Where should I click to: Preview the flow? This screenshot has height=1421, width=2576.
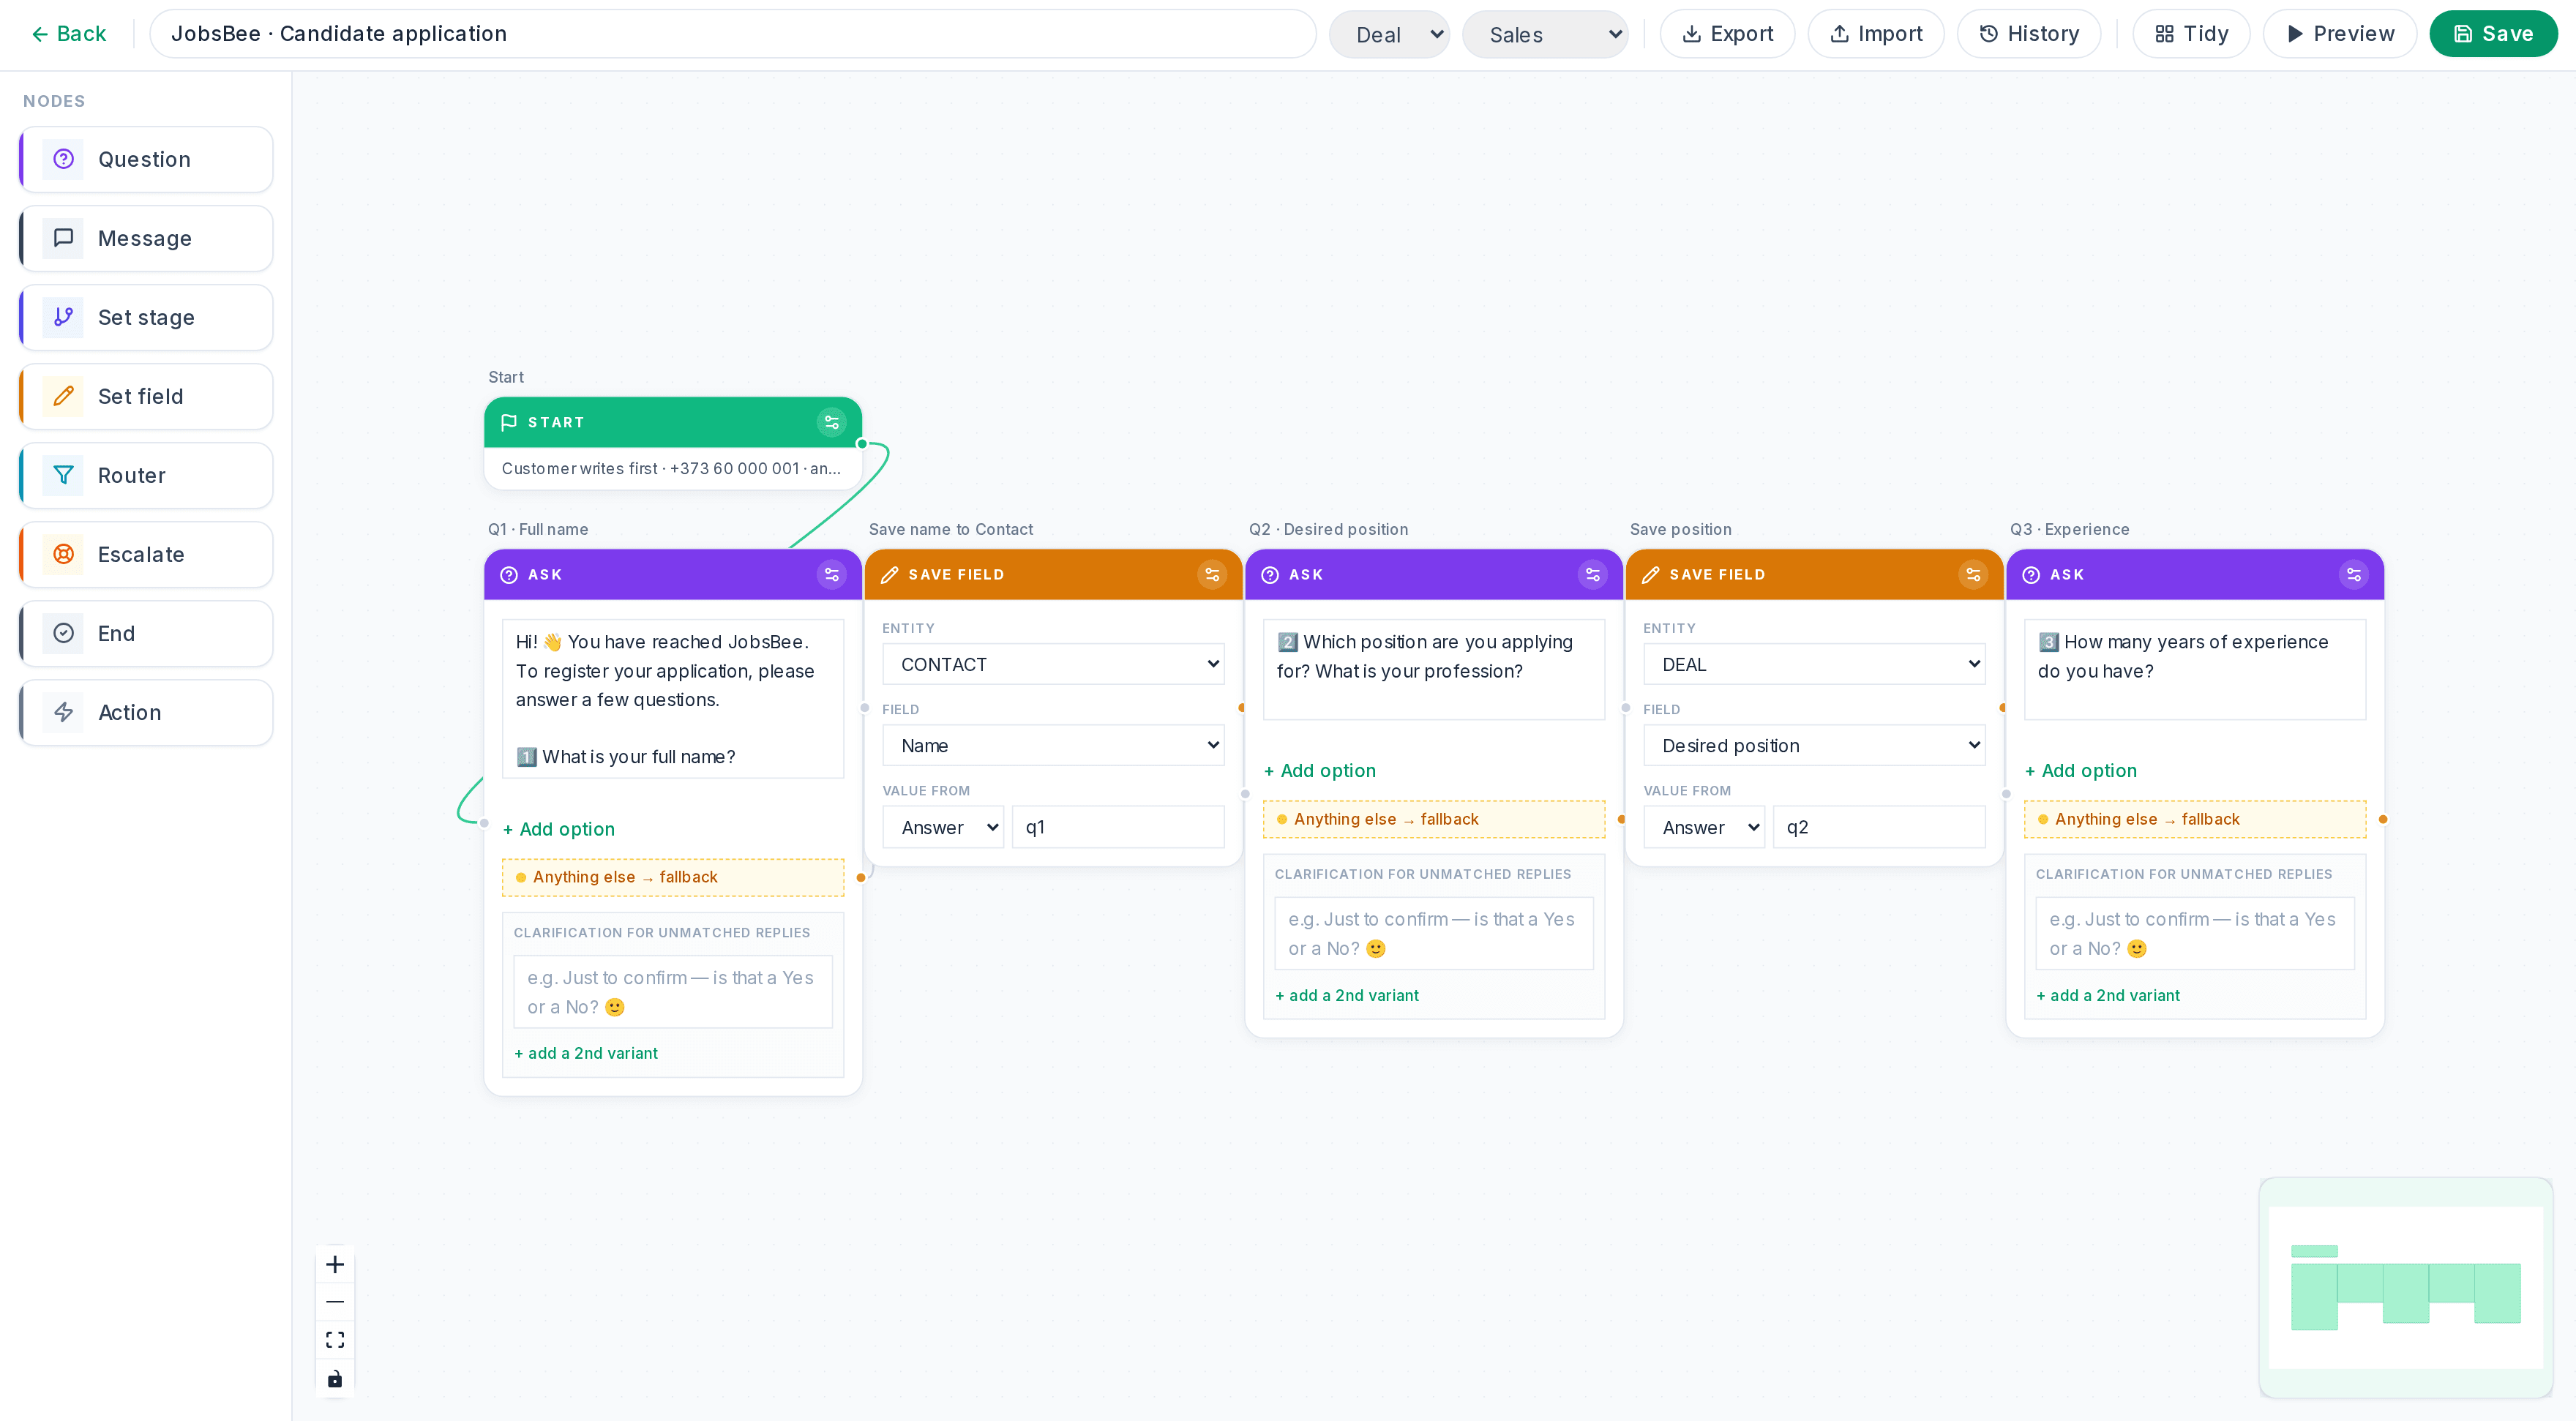(x=2340, y=34)
